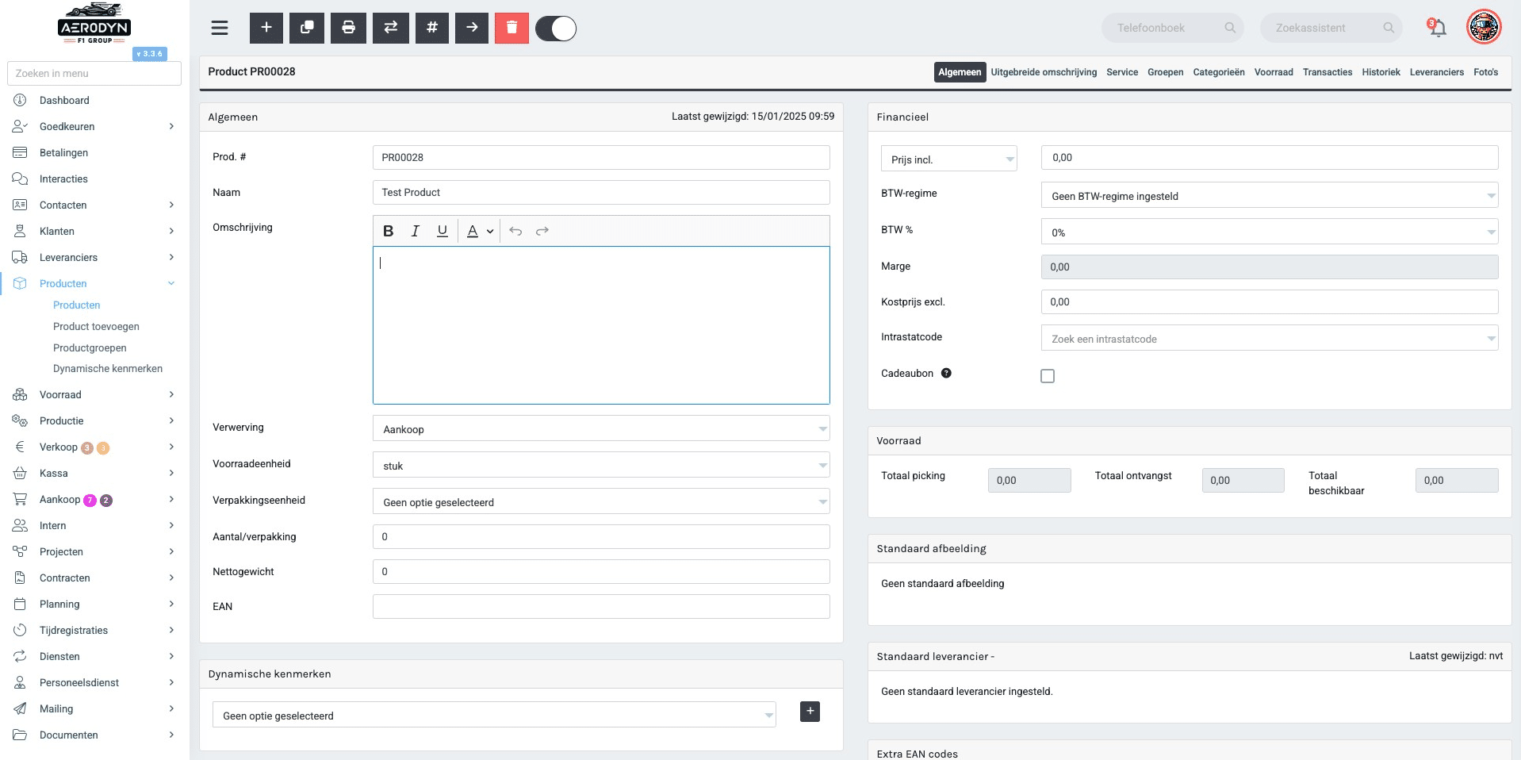Open Verpakkingseenheid dropdown

coord(601,501)
